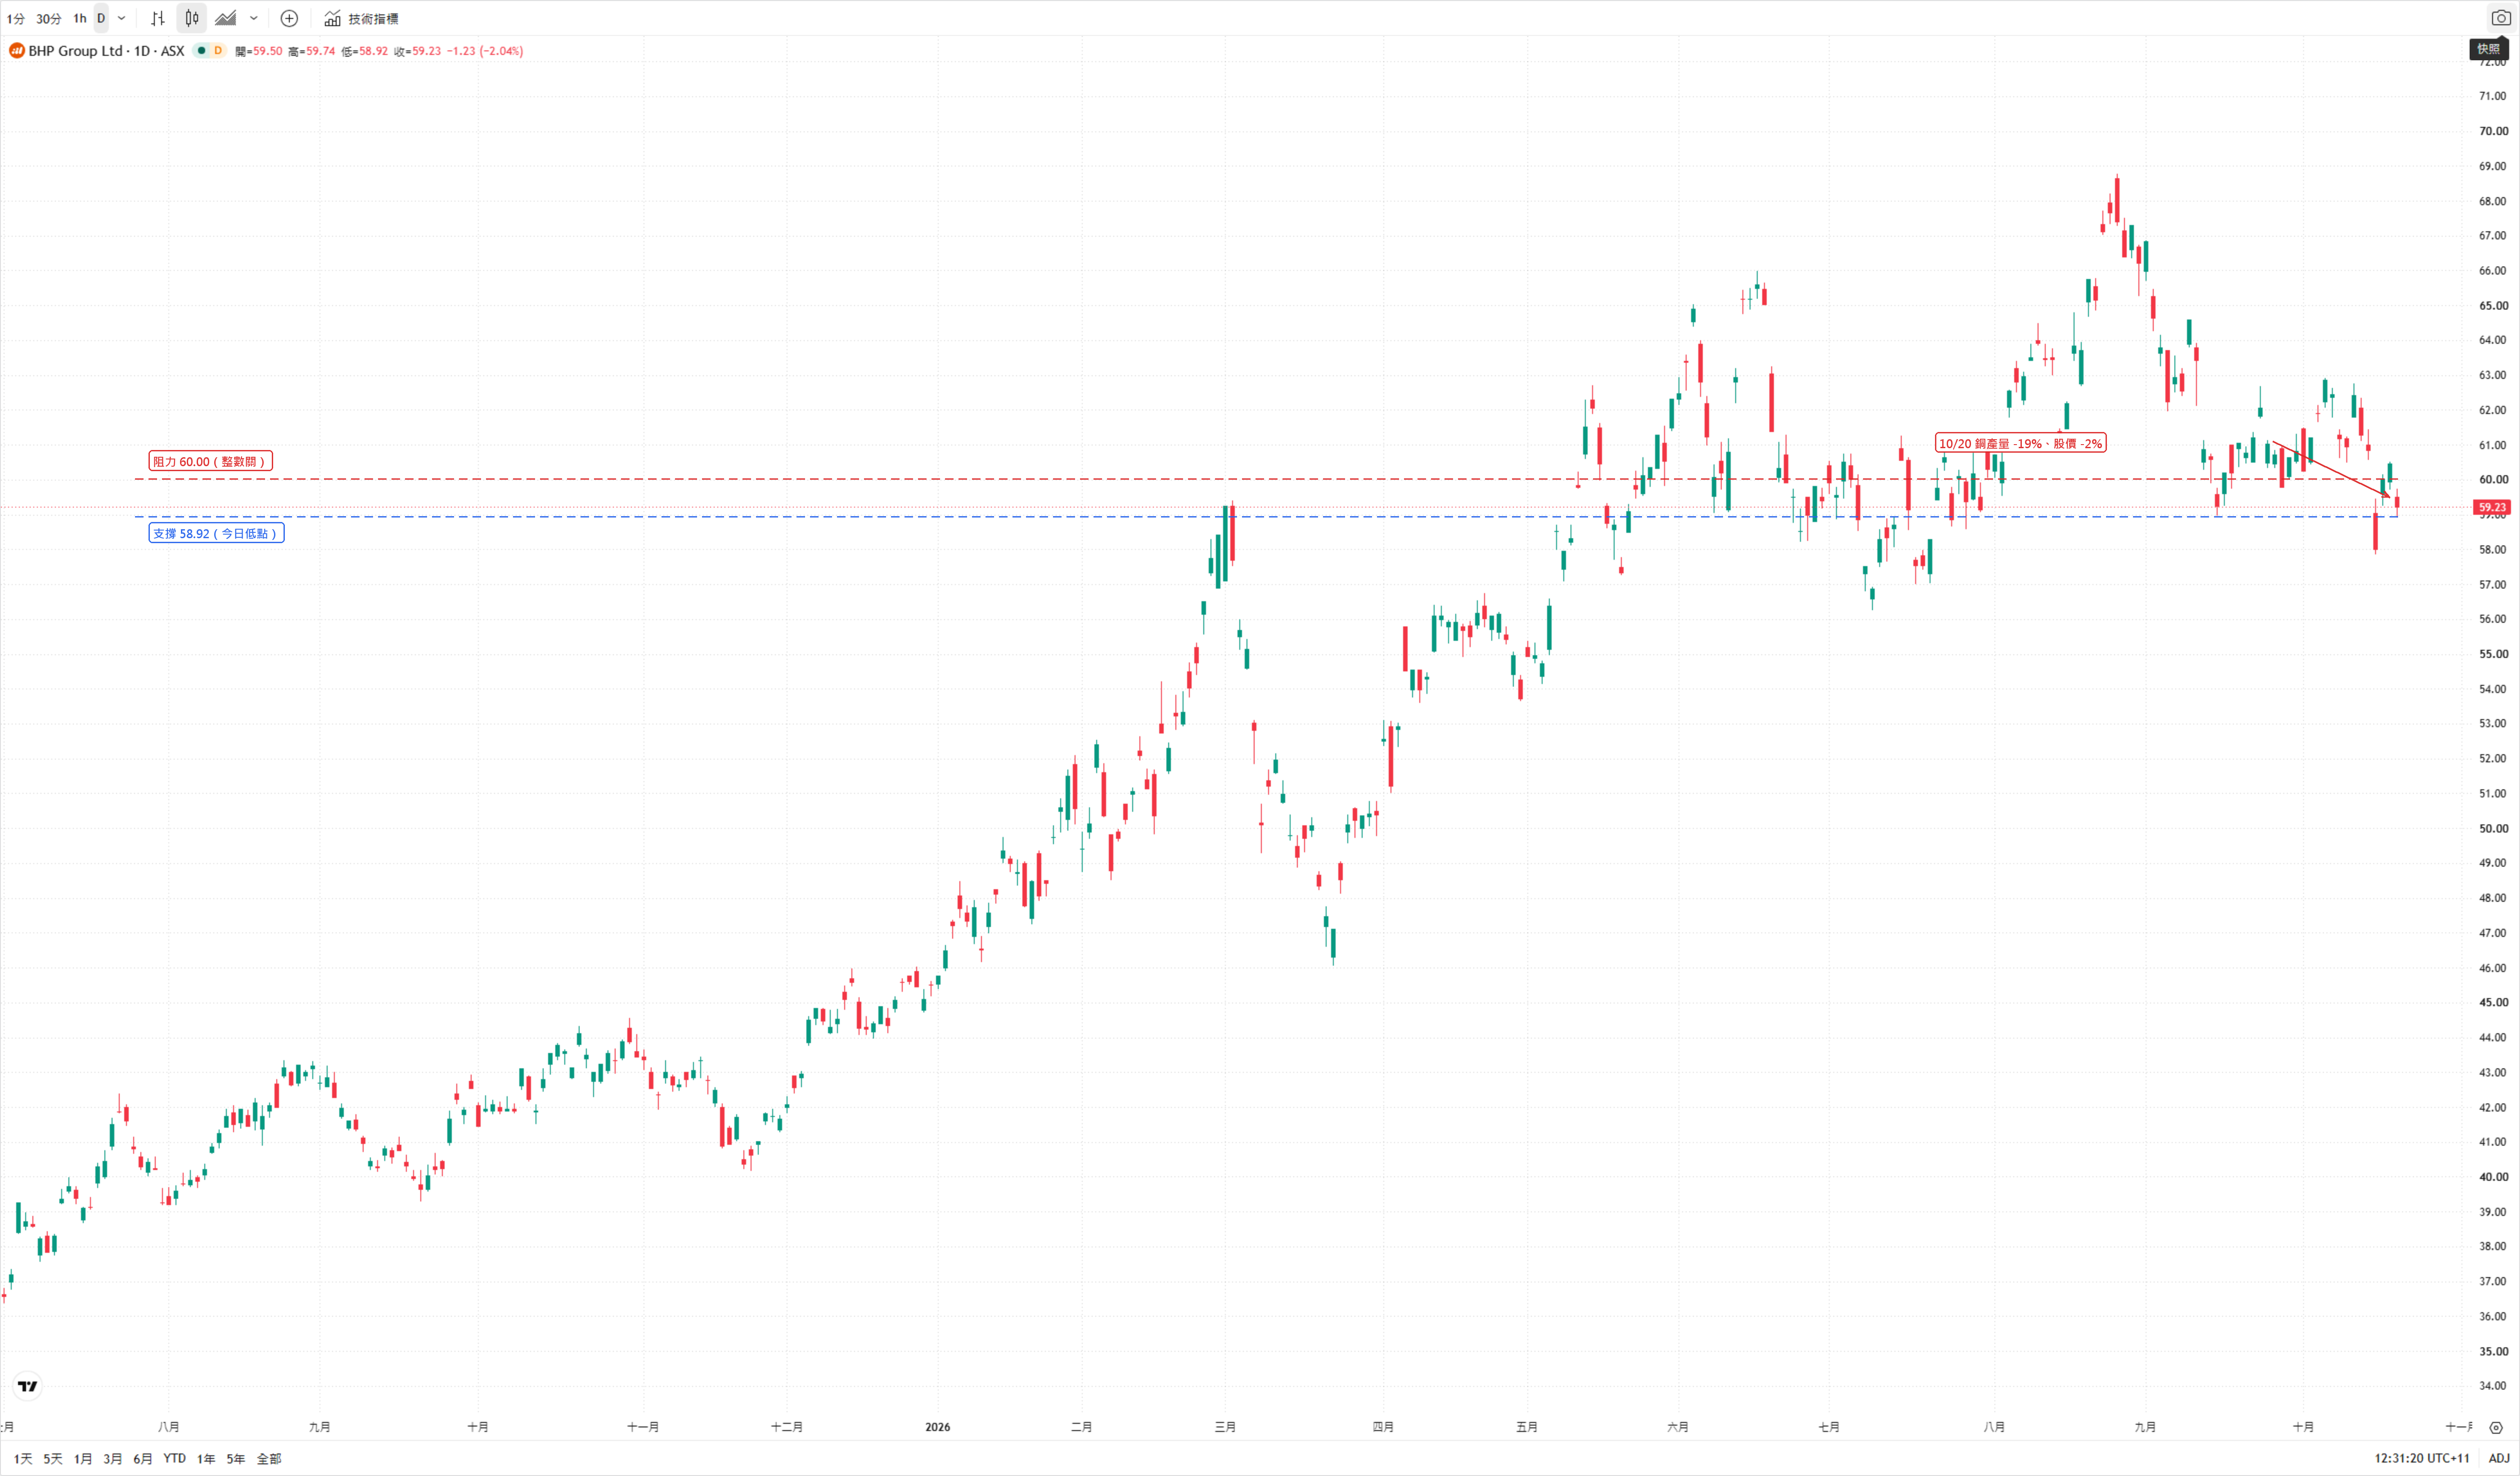
Task: Set range to 6月
Action: 143,1459
